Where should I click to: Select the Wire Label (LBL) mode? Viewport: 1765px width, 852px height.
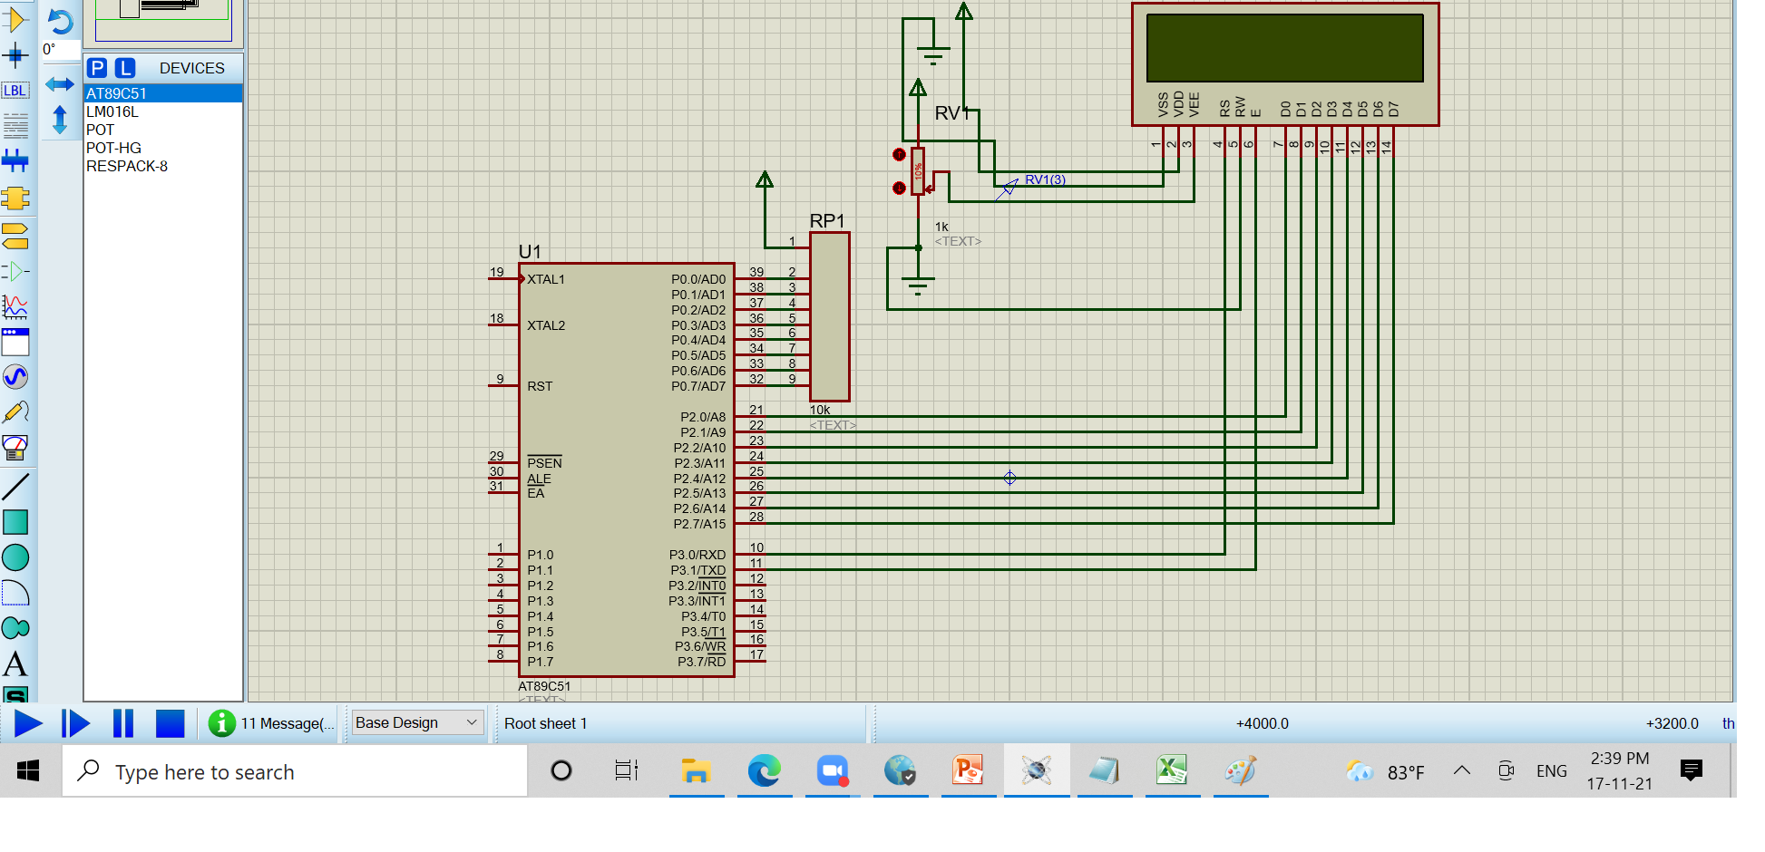tap(15, 91)
